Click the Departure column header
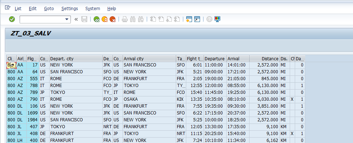353x143 pixels. (x=215, y=59)
